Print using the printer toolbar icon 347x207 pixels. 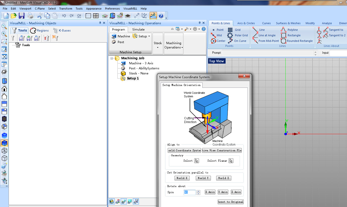click(x=31, y=16)
